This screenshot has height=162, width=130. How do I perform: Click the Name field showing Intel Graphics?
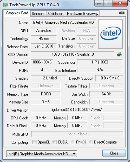click(x=63, y=22)
